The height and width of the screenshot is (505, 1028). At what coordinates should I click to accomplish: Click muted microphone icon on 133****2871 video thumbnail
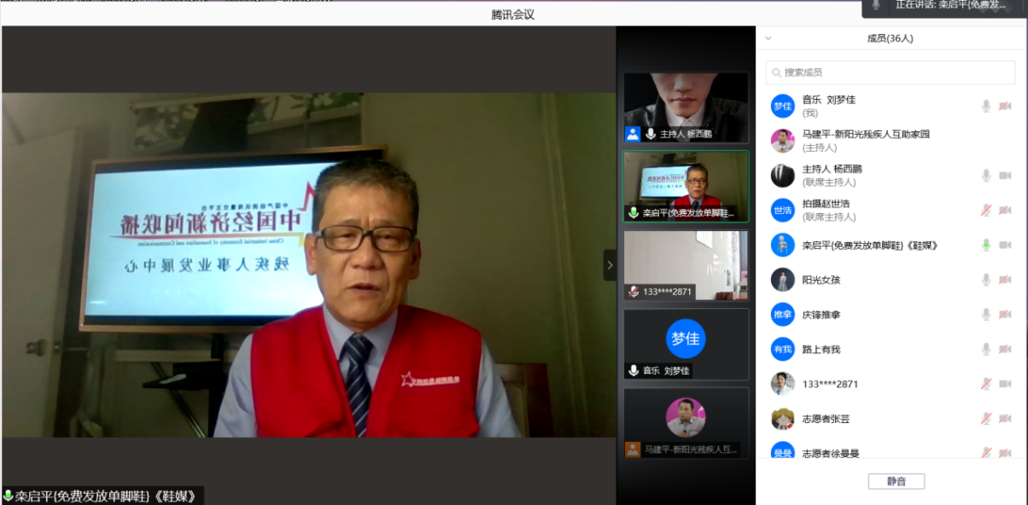click(634, 292)
